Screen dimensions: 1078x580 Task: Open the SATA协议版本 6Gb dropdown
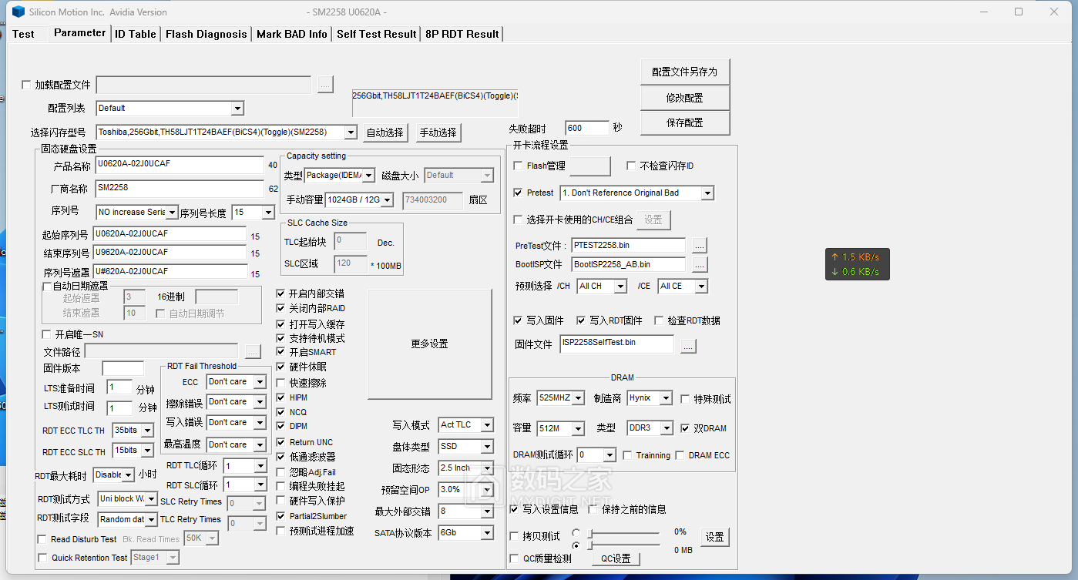pos(486,533)
